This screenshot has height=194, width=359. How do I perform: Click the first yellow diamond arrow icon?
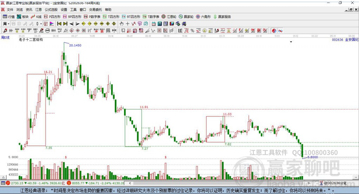pyautogui.click(x=83, y=24)
